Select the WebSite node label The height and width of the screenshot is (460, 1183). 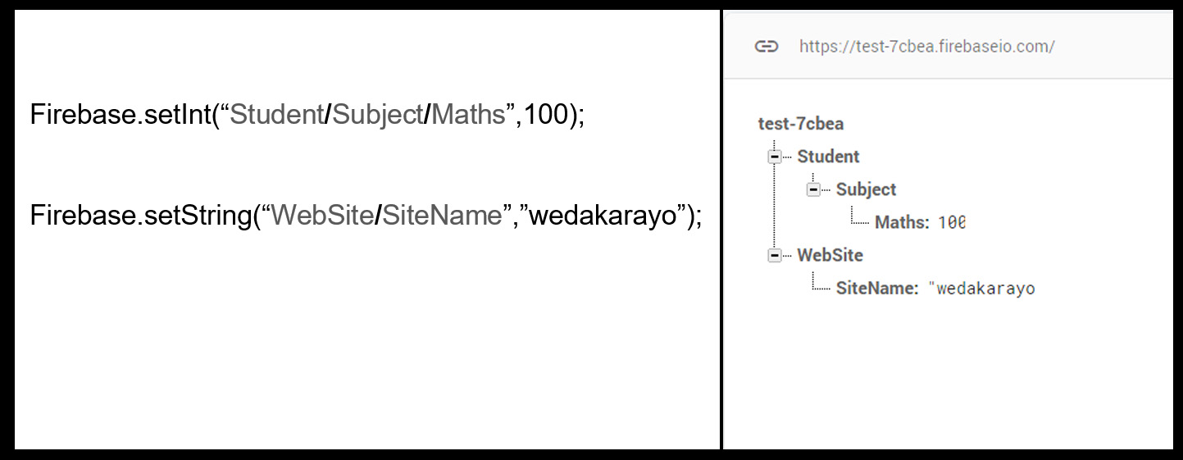click(830, 255)
